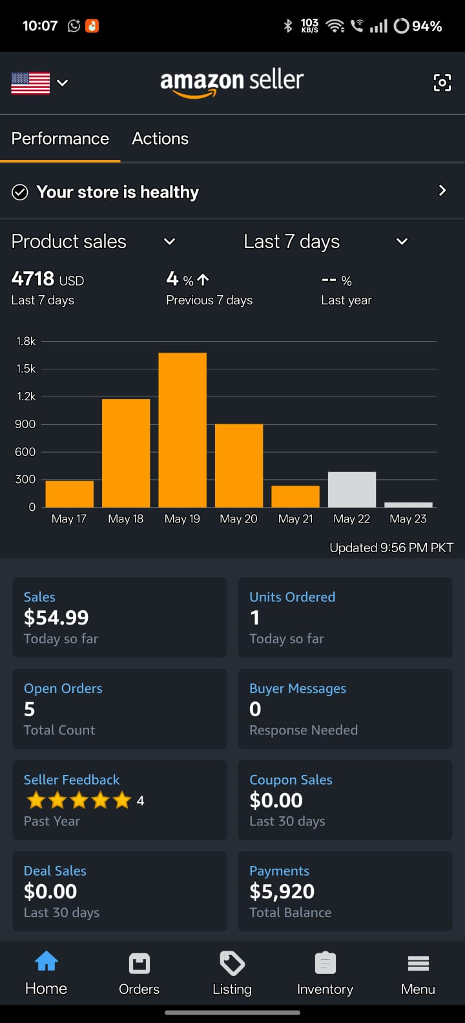Viewport: 465px width, 1023px height.
Task: Open the hamburger Menu icon
Action: pos(418,964)
